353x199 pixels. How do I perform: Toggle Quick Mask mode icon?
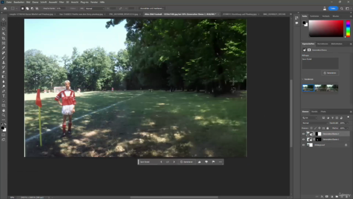pos(3,135)
